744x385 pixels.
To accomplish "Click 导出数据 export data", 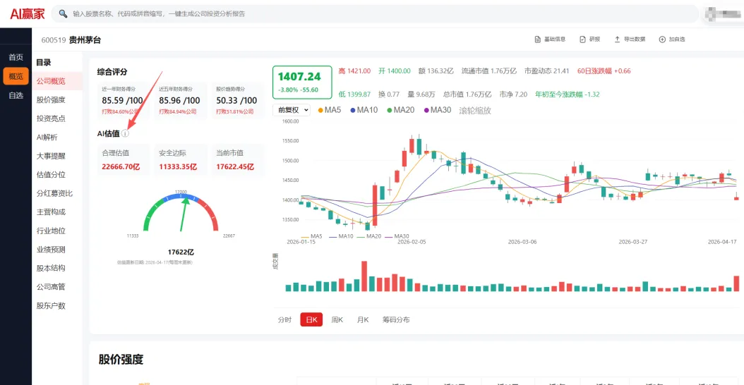I will tap(630, 39).
